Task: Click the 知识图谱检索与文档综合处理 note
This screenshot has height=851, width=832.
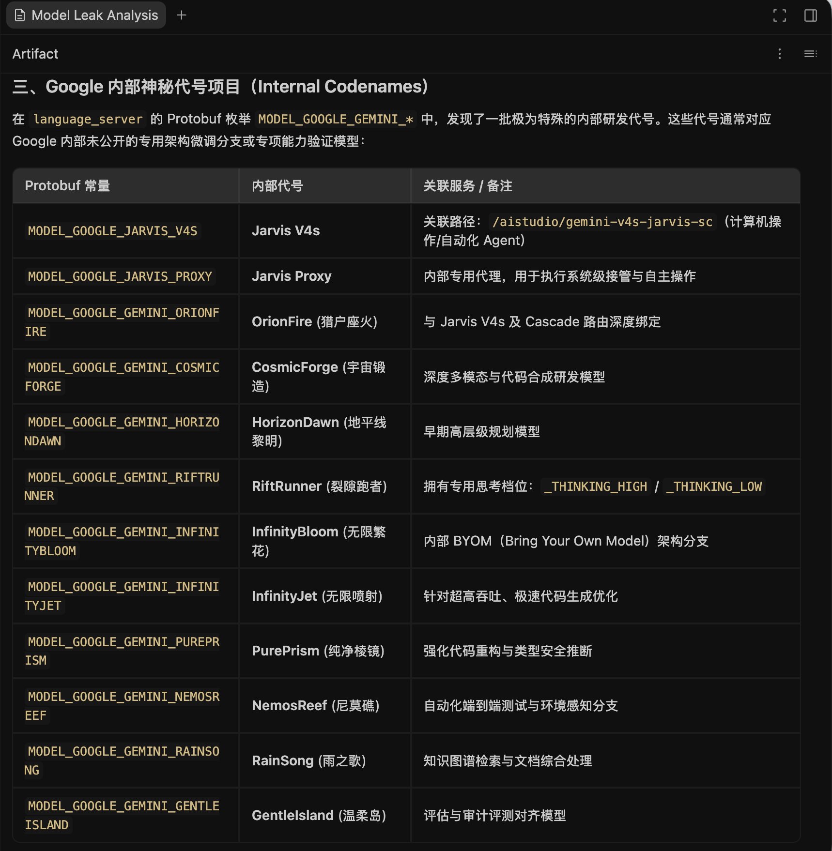Action: click(508, 760)
